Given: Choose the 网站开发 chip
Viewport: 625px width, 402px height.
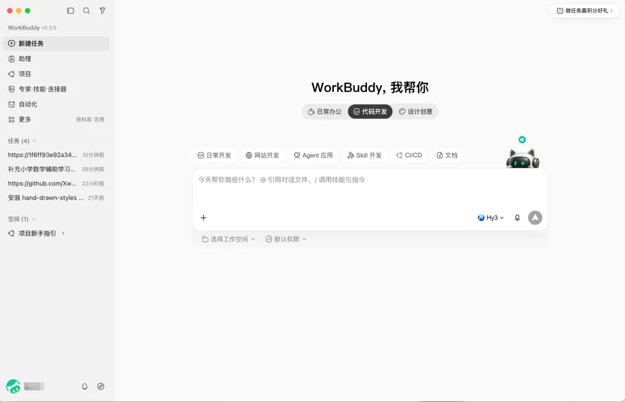Looking at the screenshot, I should tap(262, 155).
